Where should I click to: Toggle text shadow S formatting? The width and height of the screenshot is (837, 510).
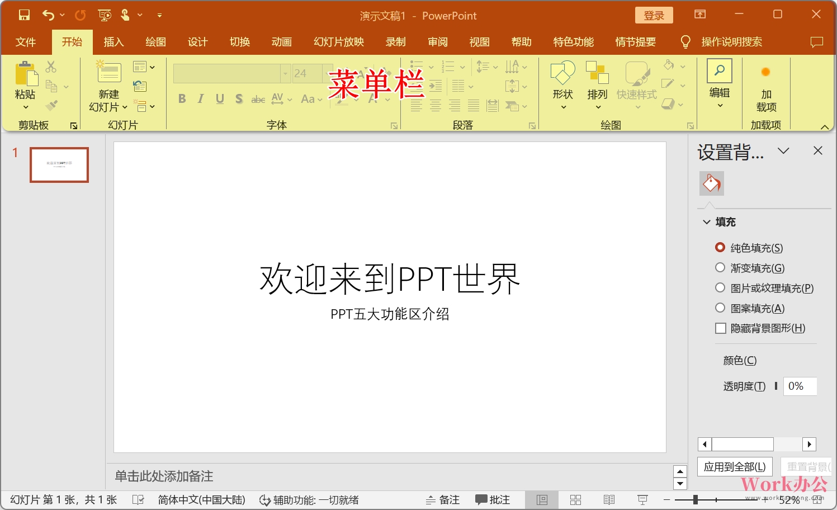(239, 99)
